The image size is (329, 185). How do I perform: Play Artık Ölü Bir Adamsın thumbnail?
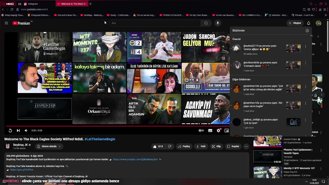(154, 109)
